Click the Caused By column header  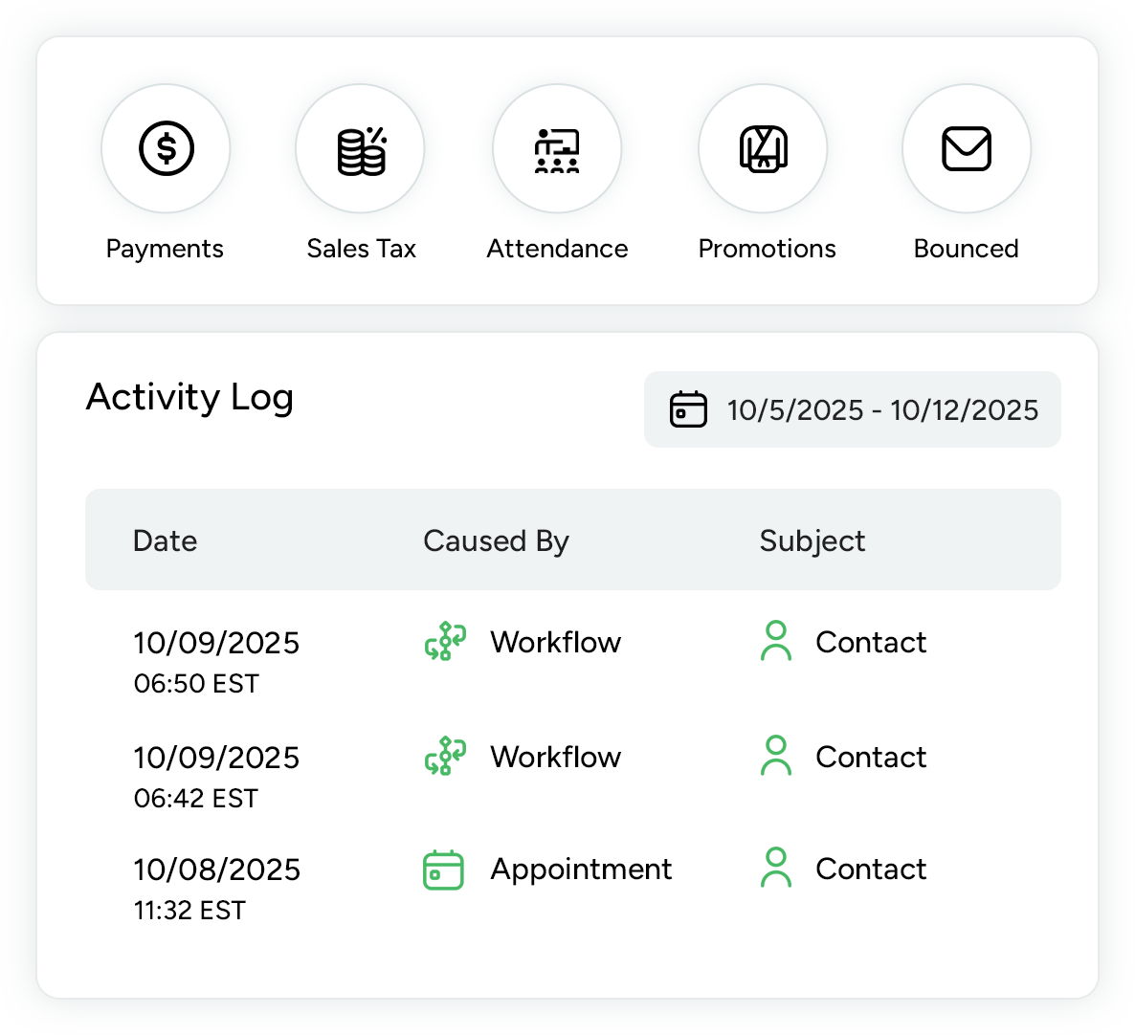[496, 540]
